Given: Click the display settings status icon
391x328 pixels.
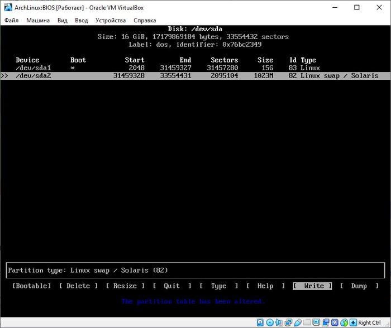Looking at the screenshot, I should [316, 322].
